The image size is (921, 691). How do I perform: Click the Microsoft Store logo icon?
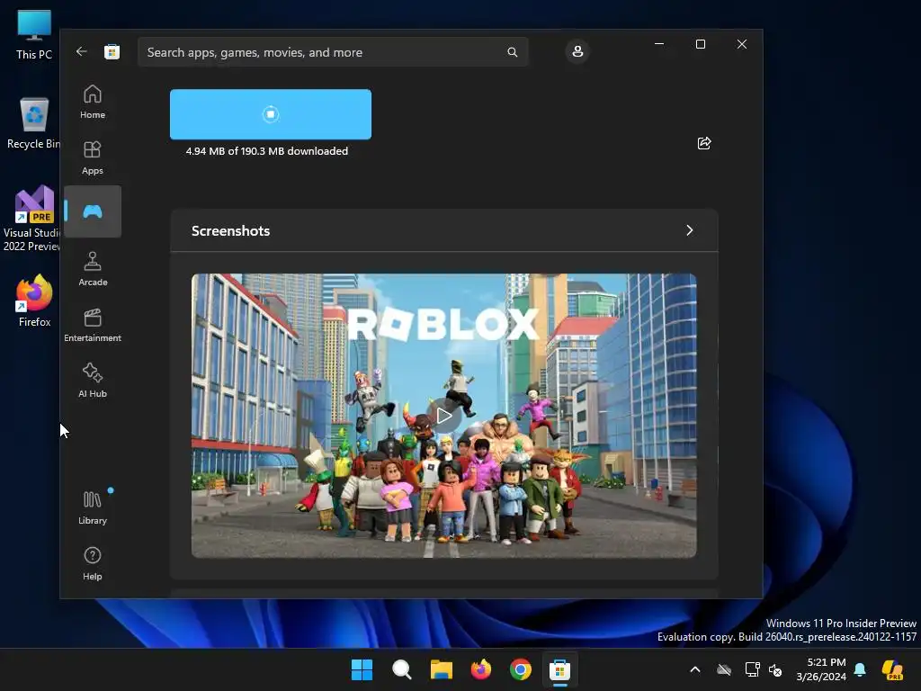[112, 51]
